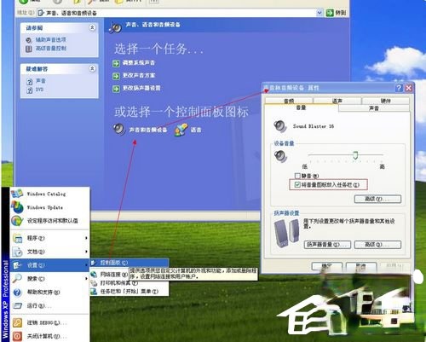This screenshot has height=342, width=426.
Task: Click the help icon beside DVD troubleshooter
Action: (29, 90)
